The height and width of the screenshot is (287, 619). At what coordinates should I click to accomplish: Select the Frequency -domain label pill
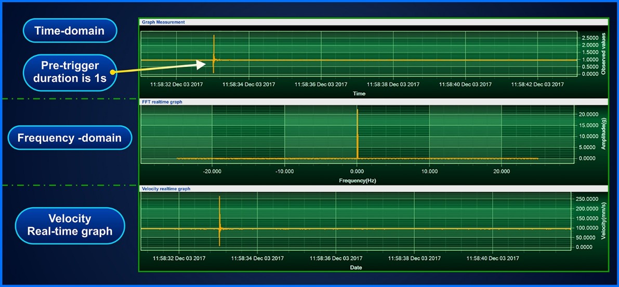69,138
